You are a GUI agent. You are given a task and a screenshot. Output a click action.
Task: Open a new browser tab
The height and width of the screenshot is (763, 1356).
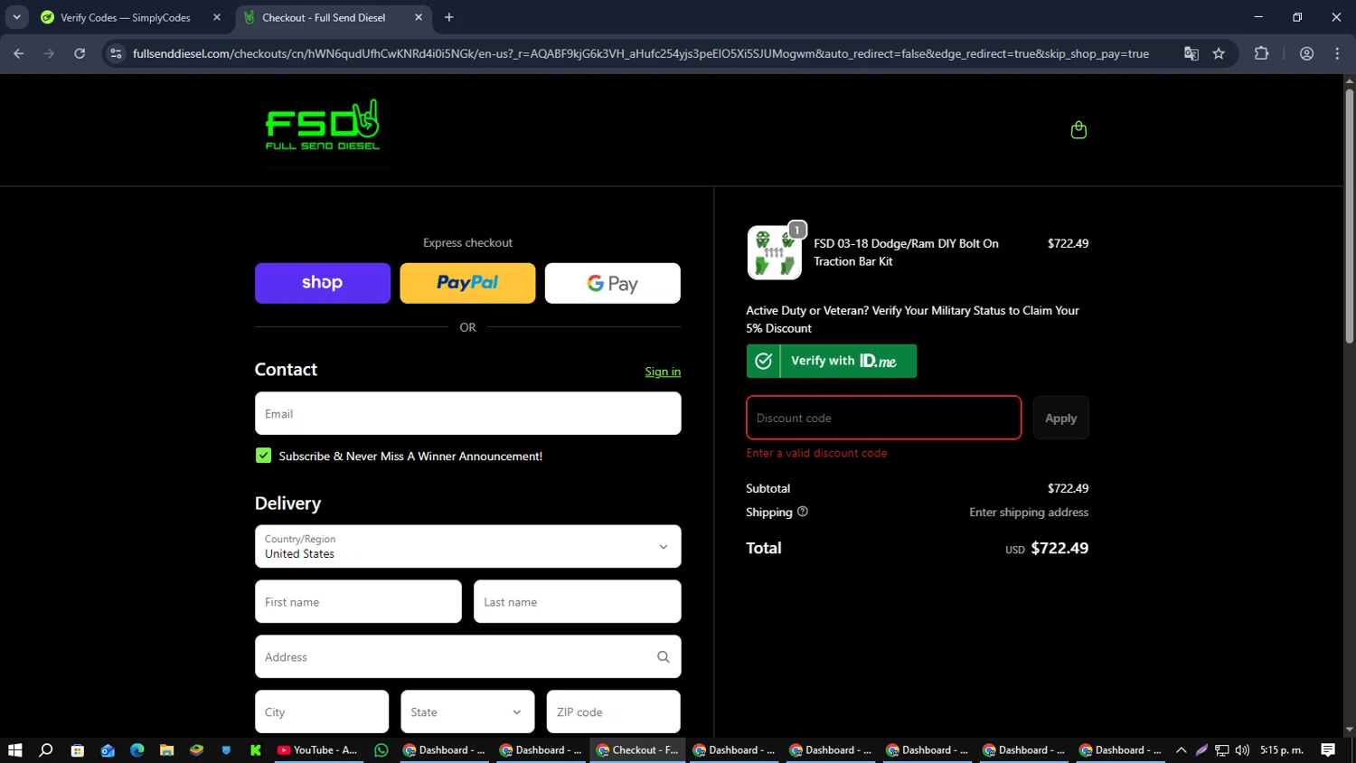[449, 17]
